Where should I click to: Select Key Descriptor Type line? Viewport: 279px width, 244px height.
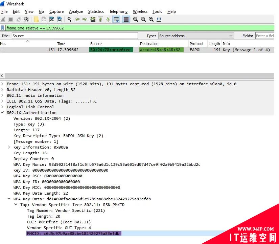click(59, 136)
